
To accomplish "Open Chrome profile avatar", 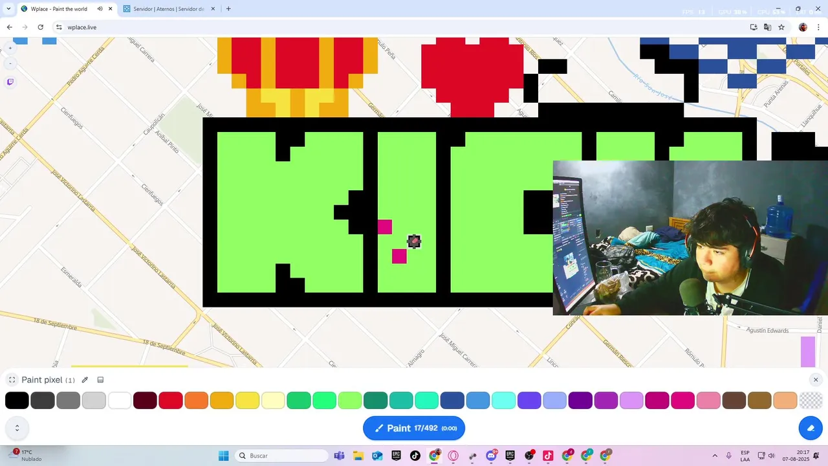I will pos(803,27).
